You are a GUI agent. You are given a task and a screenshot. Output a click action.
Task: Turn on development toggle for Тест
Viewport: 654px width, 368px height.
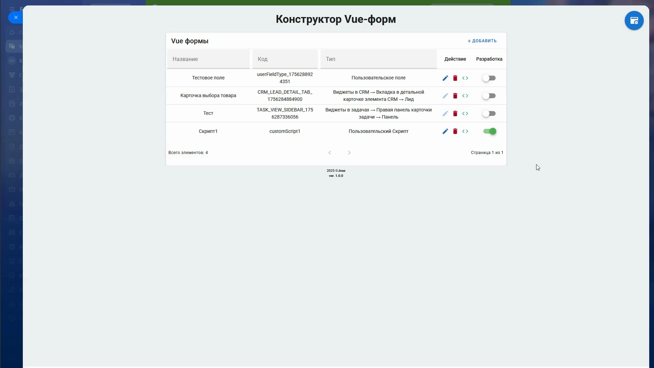[x=489, y=113]
